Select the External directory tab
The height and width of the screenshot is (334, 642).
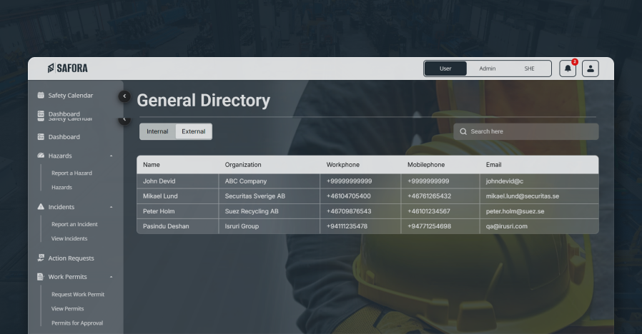[193, 132]
